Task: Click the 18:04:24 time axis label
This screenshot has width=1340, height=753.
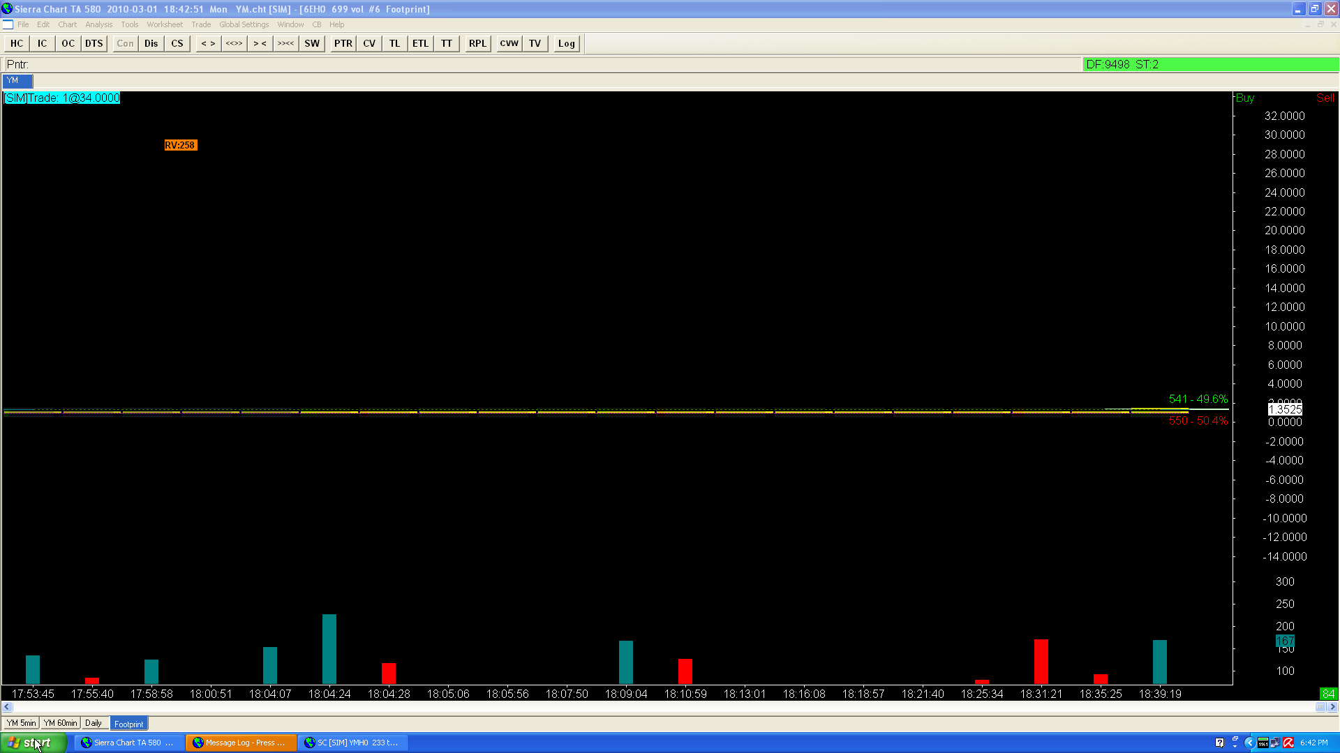Action: 329,694
